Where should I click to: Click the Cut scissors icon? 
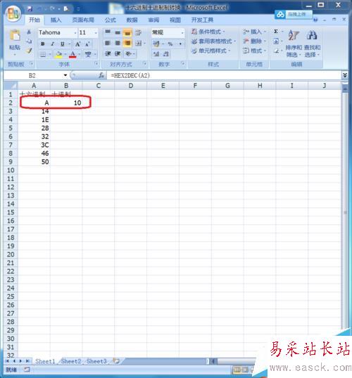tap(29, 32)
